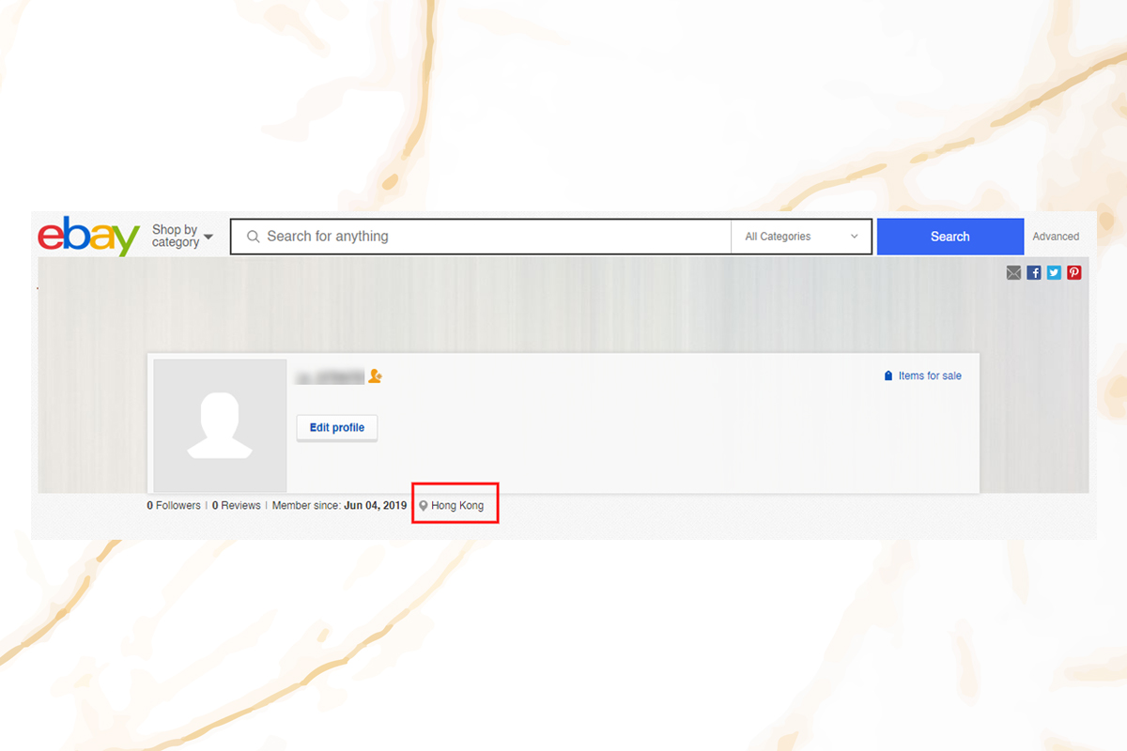Select the Hong Kong location text
This screenshot has width=1127, height=751.
point(457,505)
